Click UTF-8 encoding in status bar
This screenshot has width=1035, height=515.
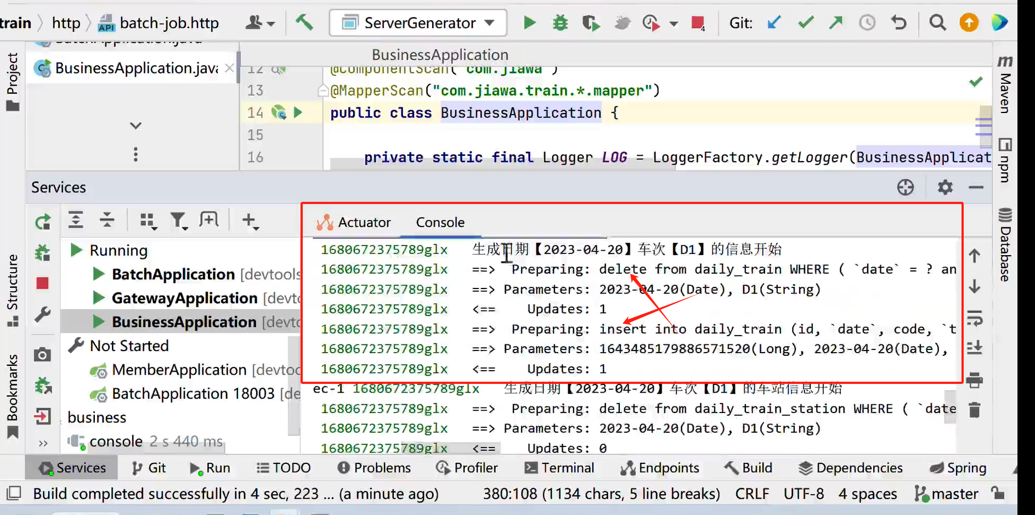coord(804,494)
